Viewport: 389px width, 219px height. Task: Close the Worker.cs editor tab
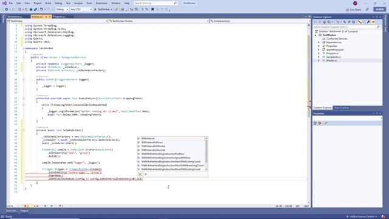click(50, 16)
